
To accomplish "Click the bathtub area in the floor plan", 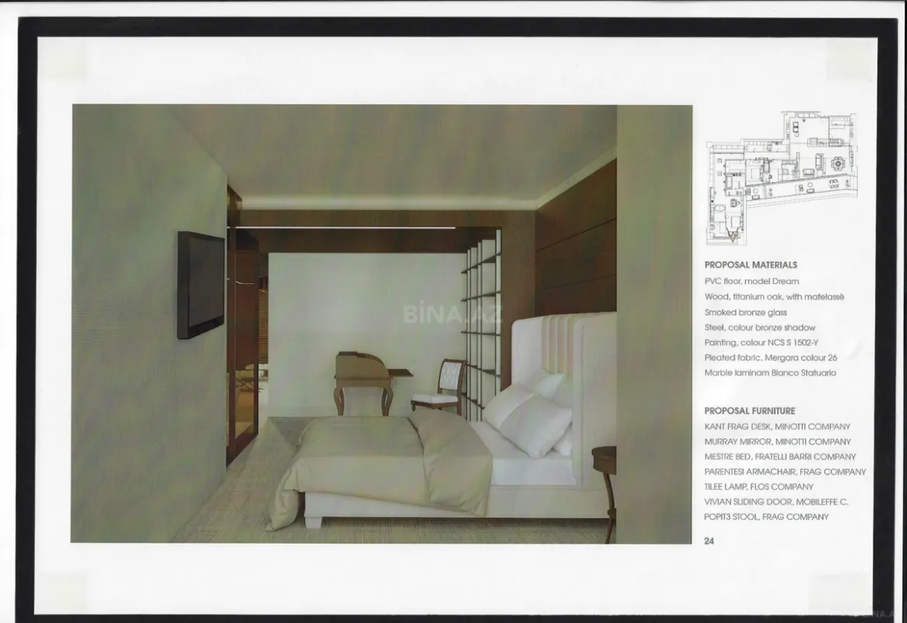I will point(719,209).
